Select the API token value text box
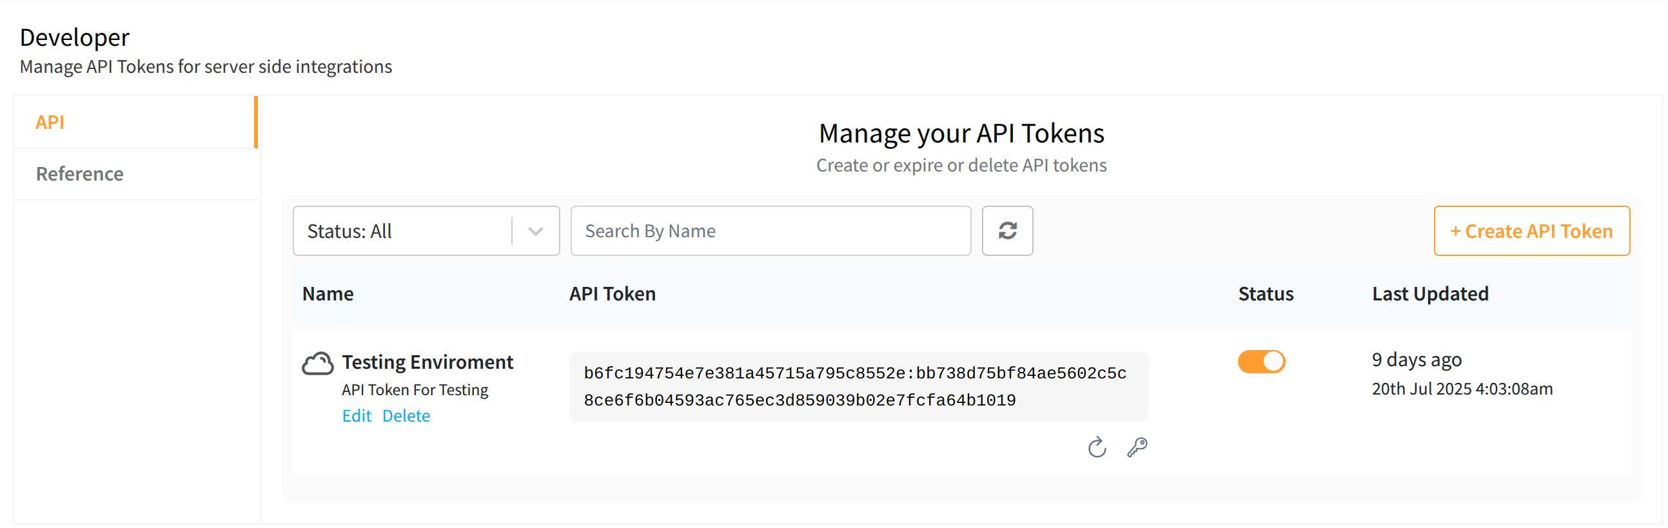 pos(858,387)
